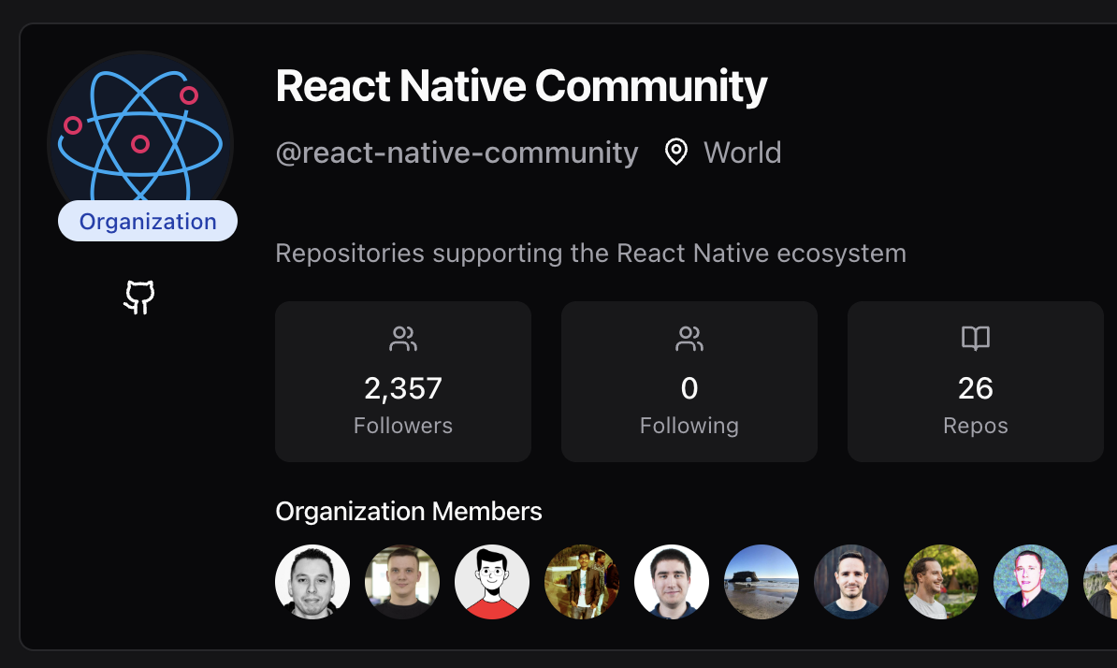Click the partially visible last member avatar

tap(1102, 582)
